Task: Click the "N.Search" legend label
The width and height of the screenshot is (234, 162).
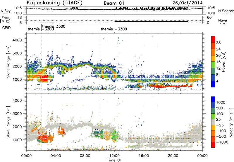Action: pyautogui.click(x=226, y=11)
